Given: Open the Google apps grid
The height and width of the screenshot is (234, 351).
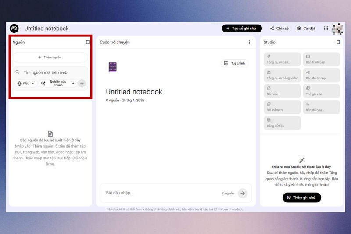Looking at the screenshot, I should point(326,29).
